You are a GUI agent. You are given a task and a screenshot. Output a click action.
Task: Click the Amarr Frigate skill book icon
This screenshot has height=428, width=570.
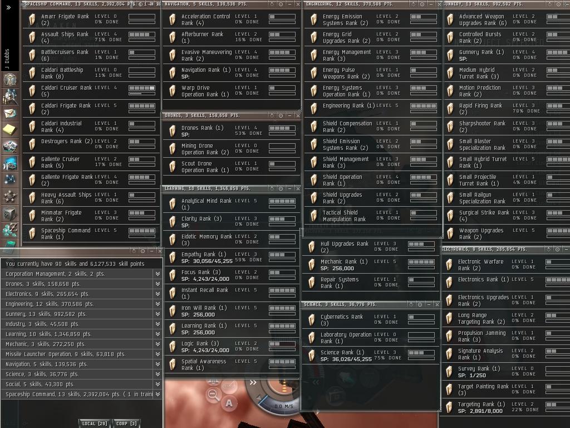[32, 20]
